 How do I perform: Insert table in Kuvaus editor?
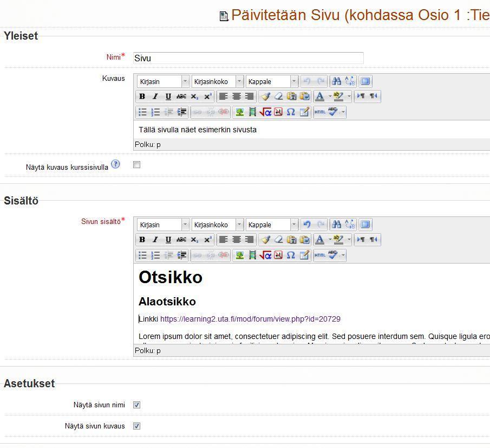pos(304,112)
